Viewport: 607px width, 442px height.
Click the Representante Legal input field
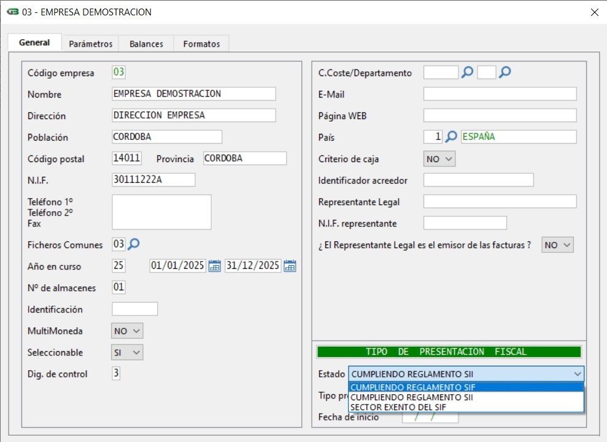(500, 201)
